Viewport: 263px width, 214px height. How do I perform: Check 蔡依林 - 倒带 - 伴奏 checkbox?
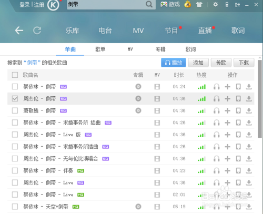[15, 170]
